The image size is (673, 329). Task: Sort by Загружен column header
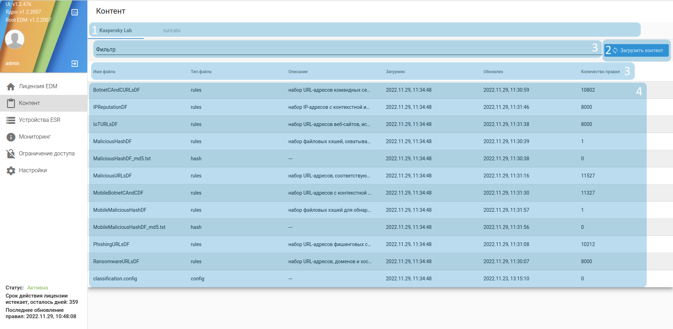(395, 72)
